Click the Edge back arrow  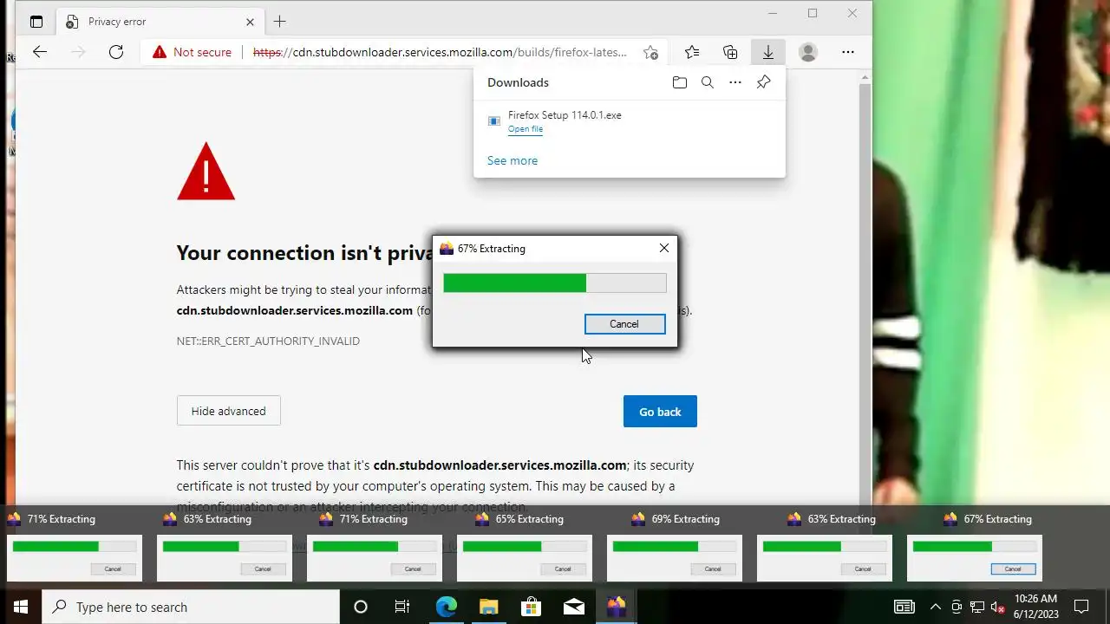tap(40, 52)
